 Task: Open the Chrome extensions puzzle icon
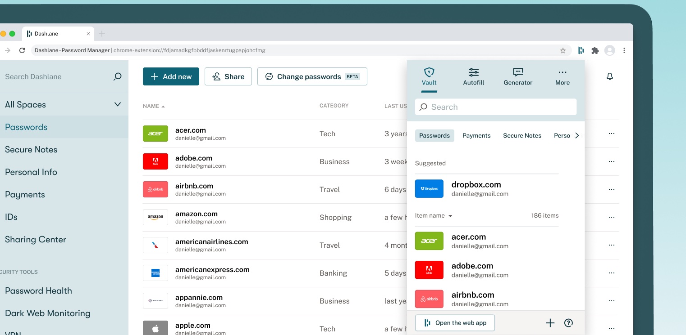[595, 50]
